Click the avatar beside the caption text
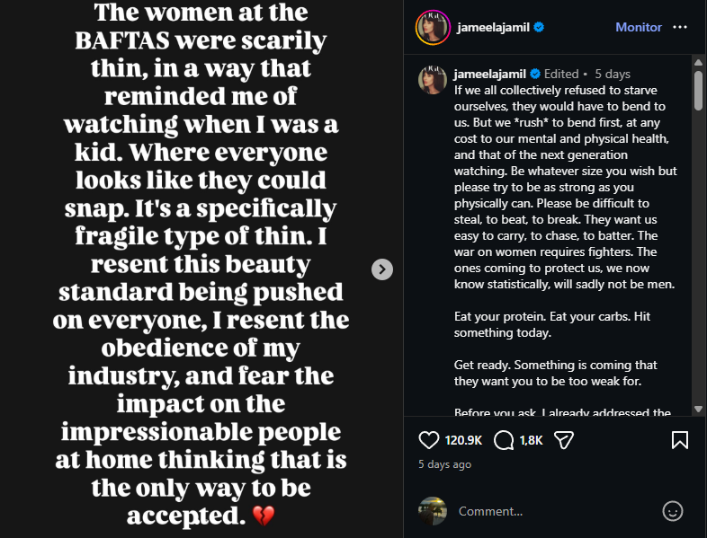 (x=433, y=80)
